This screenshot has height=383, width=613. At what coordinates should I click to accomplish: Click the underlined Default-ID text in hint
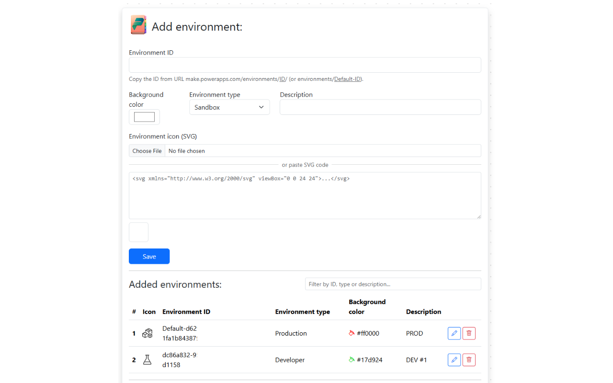pyautogui.click(x=348, y=79)
